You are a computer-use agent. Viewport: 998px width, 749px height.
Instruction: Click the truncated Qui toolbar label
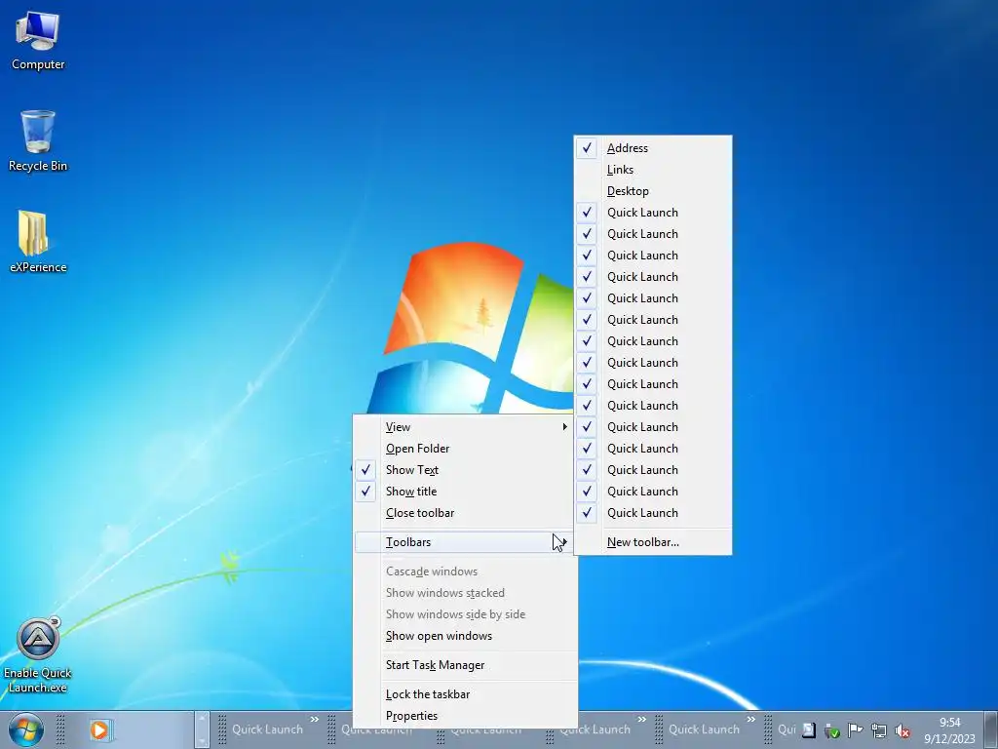pos(787,729)
